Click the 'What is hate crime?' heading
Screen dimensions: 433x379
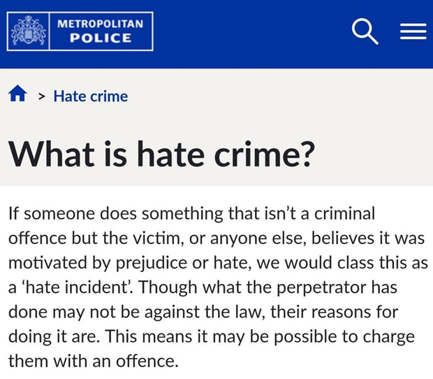point(159,152)
